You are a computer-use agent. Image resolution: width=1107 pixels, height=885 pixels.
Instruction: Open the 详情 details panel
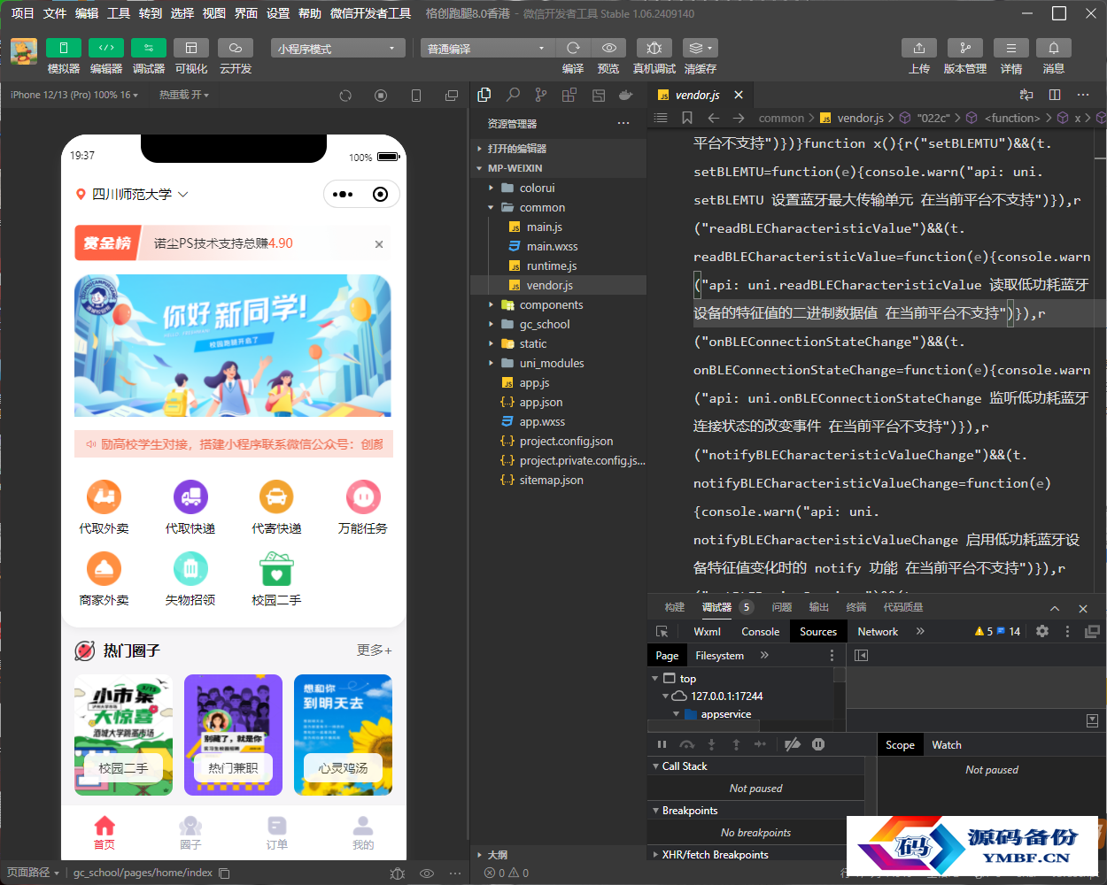tap(1010, 48)
